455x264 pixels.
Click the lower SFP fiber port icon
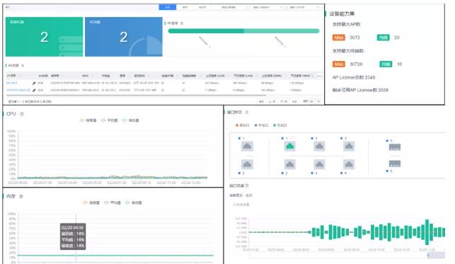coord(394,163)
